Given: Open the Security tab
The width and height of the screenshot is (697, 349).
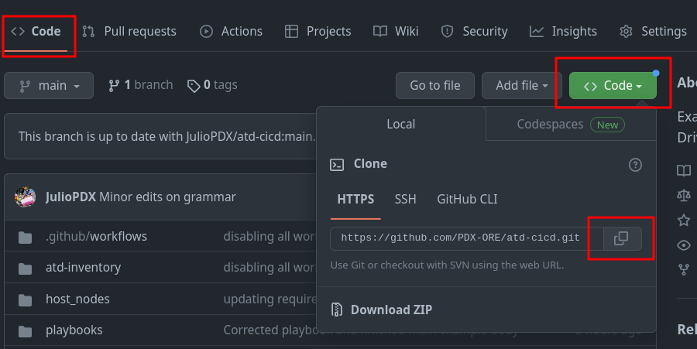Looking at the screenshot, I should coord(474,32).
